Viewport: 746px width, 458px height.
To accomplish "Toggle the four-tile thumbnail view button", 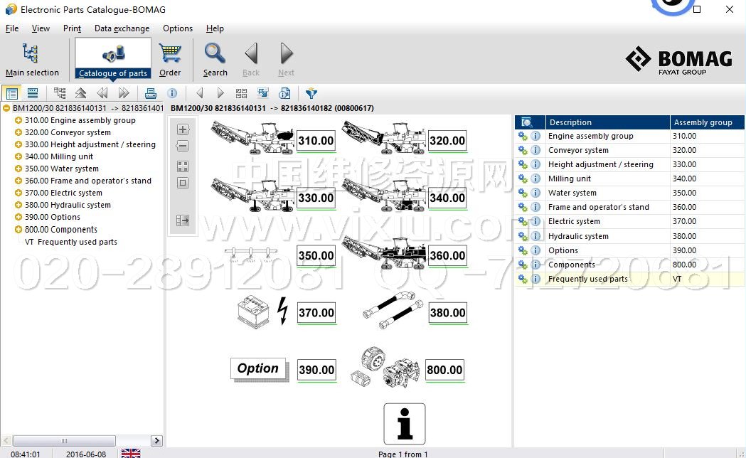I will coord(183,166).
